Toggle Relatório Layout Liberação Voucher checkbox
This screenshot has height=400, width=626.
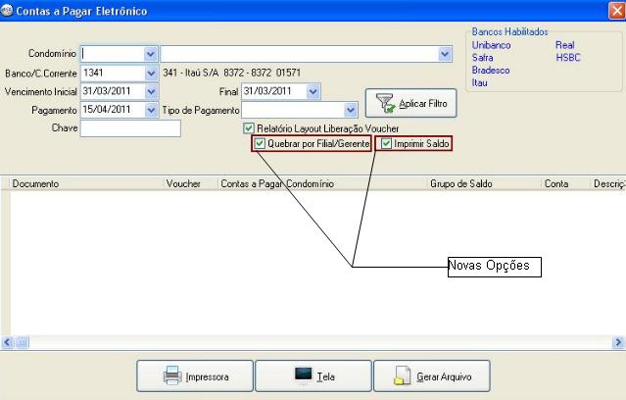click(x=249, y=128)
